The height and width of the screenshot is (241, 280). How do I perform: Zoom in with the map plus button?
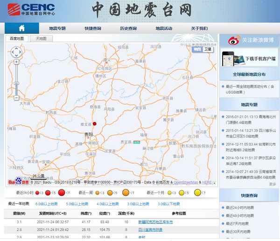point(16,62)
